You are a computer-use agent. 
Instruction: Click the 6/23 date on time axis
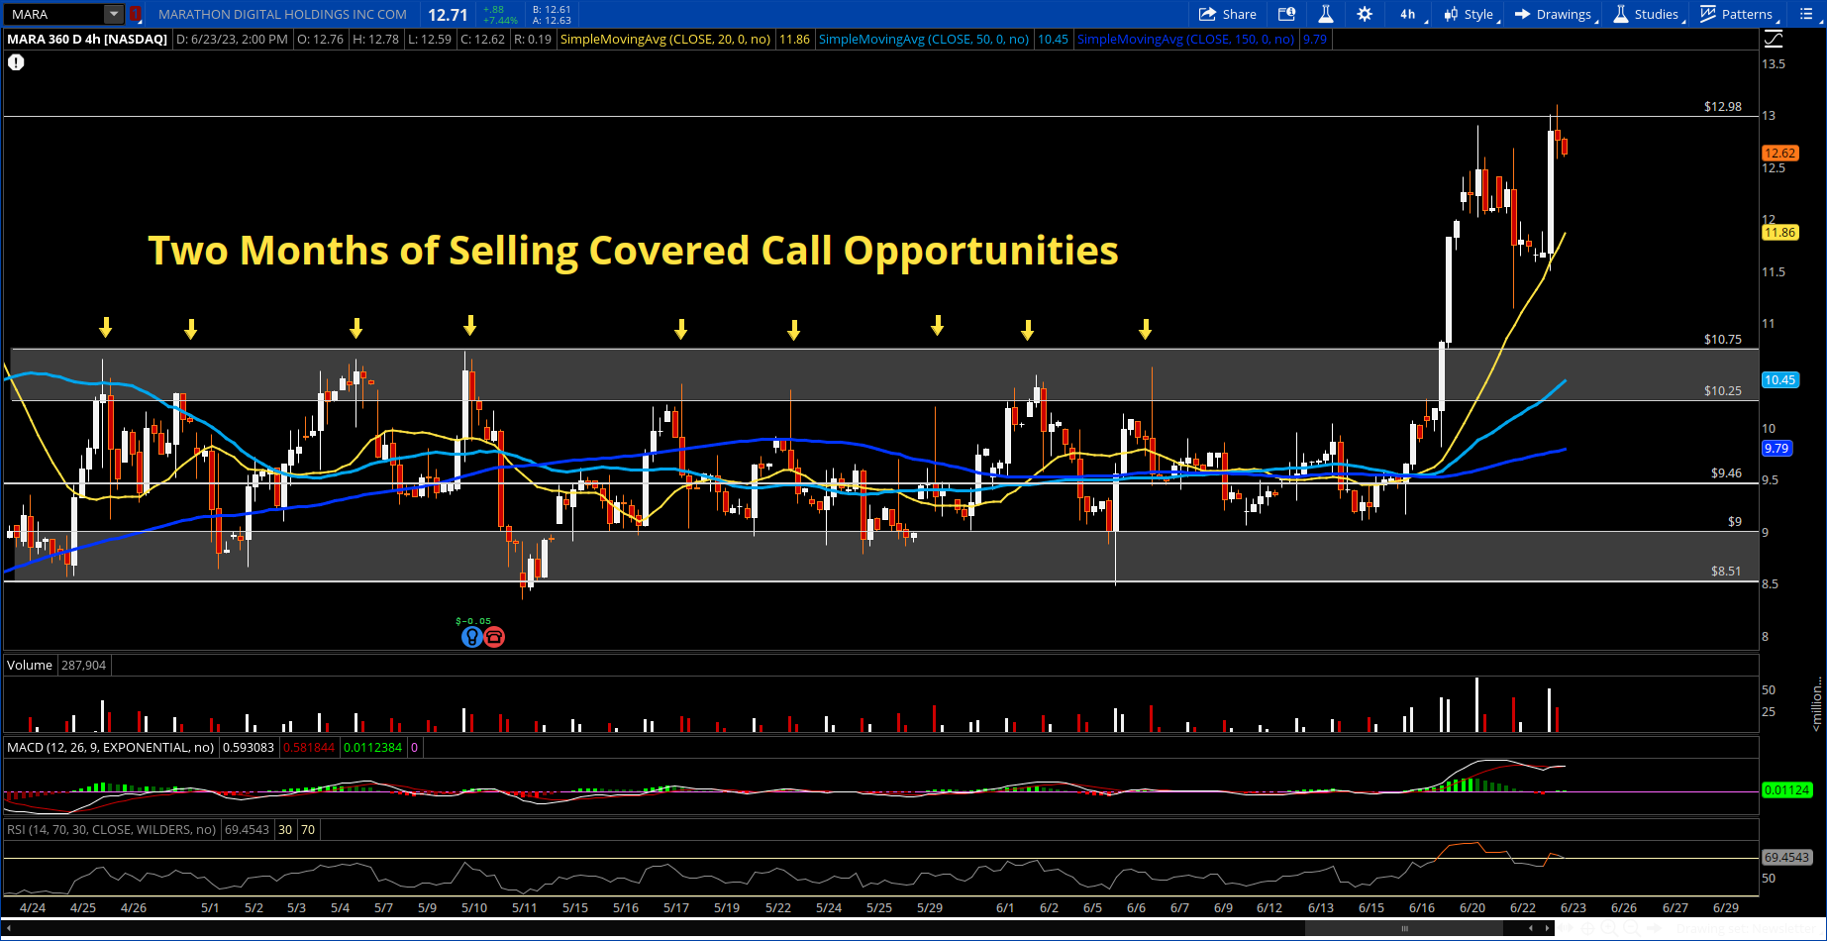coord(1573,907)
